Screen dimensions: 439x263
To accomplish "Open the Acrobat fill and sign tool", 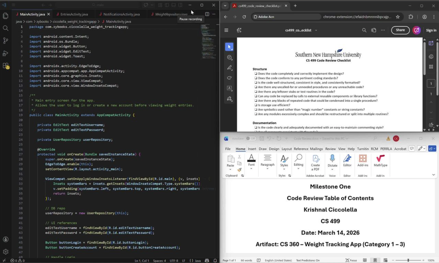I will 229,99.
